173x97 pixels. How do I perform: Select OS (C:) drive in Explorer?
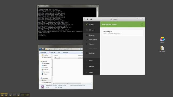pyautogui.click(x=44, y=80)
